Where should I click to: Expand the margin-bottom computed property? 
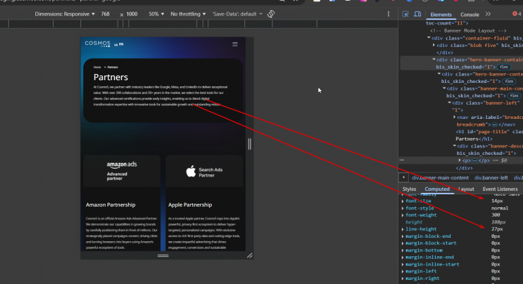pos(402,251)
